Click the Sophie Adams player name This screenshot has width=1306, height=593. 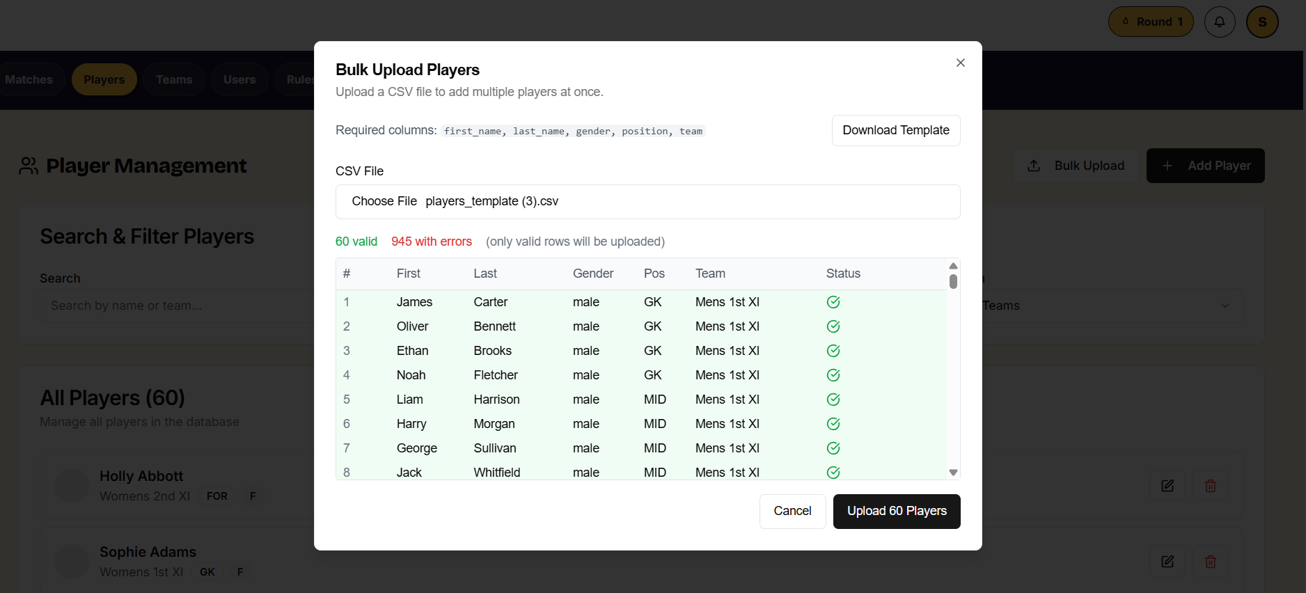(x=148, y=552)
